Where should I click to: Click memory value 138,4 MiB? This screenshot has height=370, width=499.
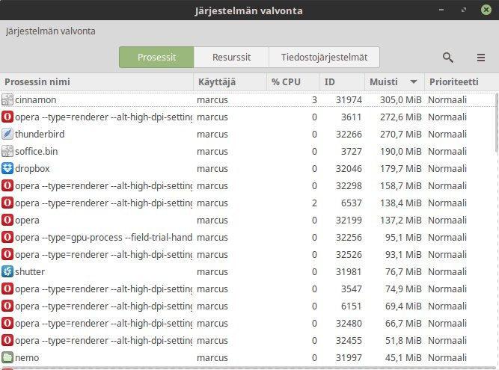click(x=401, y=203)
